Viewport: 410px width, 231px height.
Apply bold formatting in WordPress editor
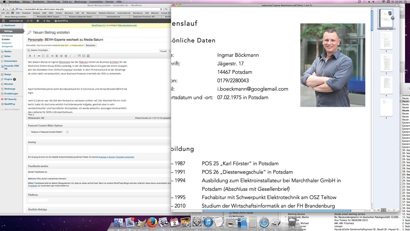30,56
